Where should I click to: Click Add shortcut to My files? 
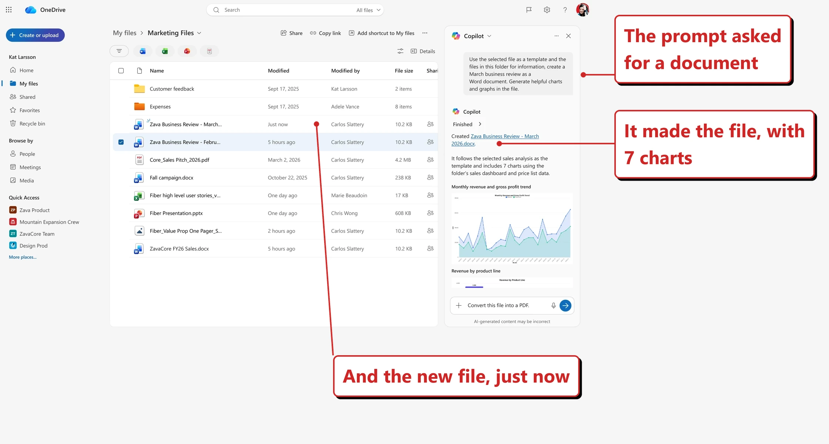(x=382, y=33)
